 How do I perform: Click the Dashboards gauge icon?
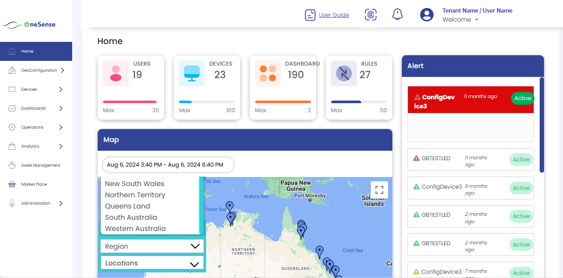tap(13, 108)
